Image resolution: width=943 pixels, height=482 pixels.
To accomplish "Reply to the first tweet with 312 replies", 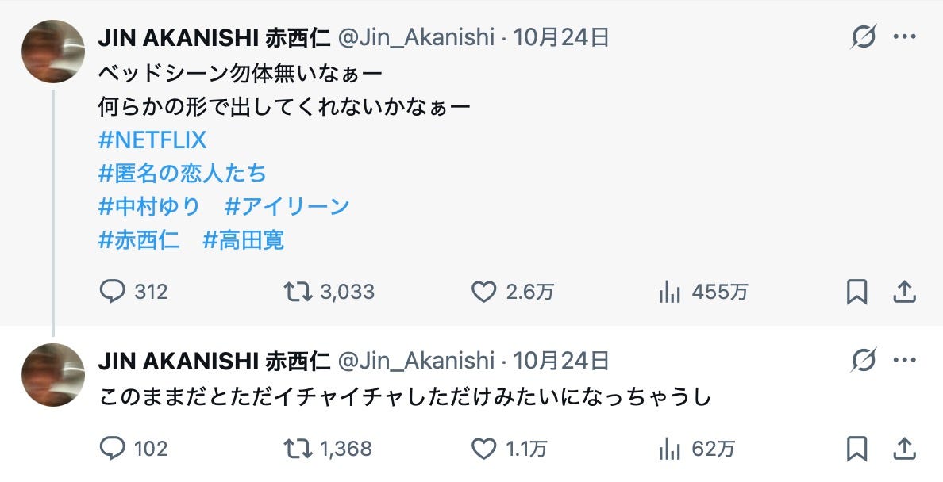I will coord(113,293).
